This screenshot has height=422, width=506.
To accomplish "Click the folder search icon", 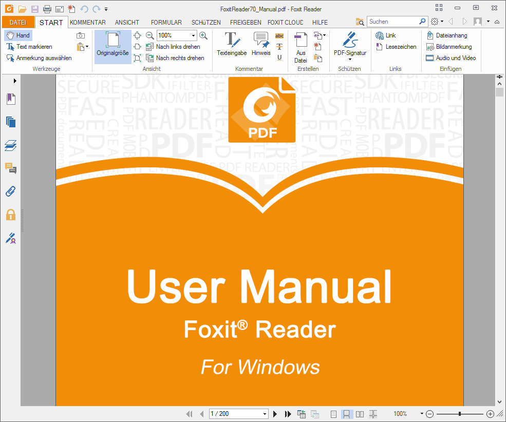I will coord(360,22).
